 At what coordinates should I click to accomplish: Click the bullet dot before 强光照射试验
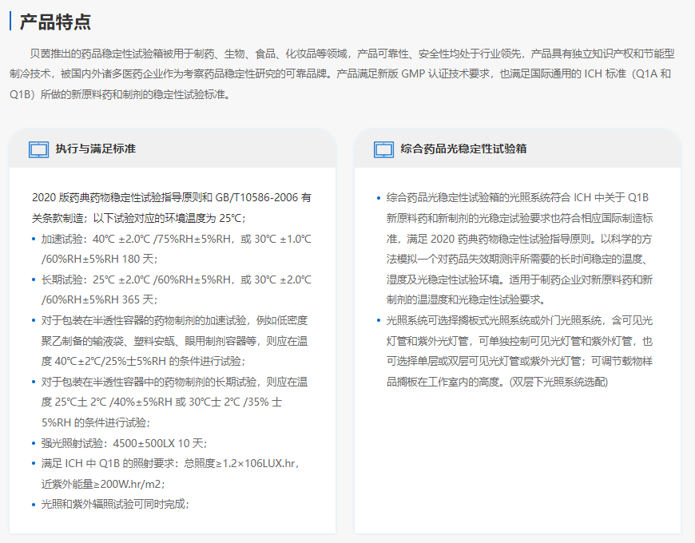34,443
